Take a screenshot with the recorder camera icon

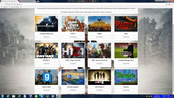(93, 1)
